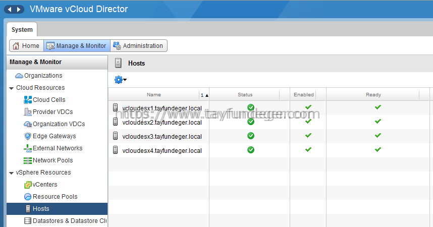Click the Organization VDCs icon
Screen dimensions: 433x227
[28, 124]
